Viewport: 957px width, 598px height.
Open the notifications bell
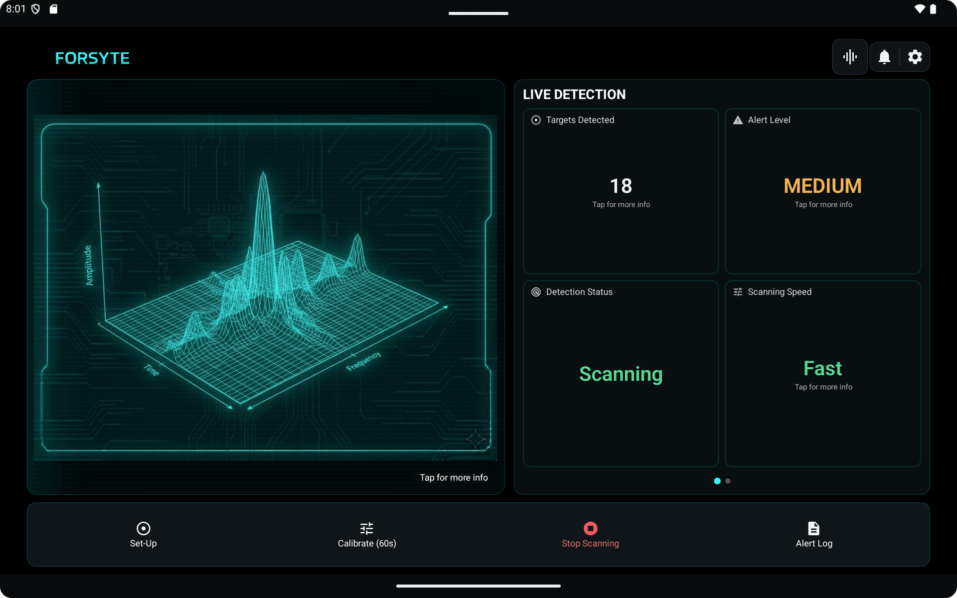[x=884, y=56]
